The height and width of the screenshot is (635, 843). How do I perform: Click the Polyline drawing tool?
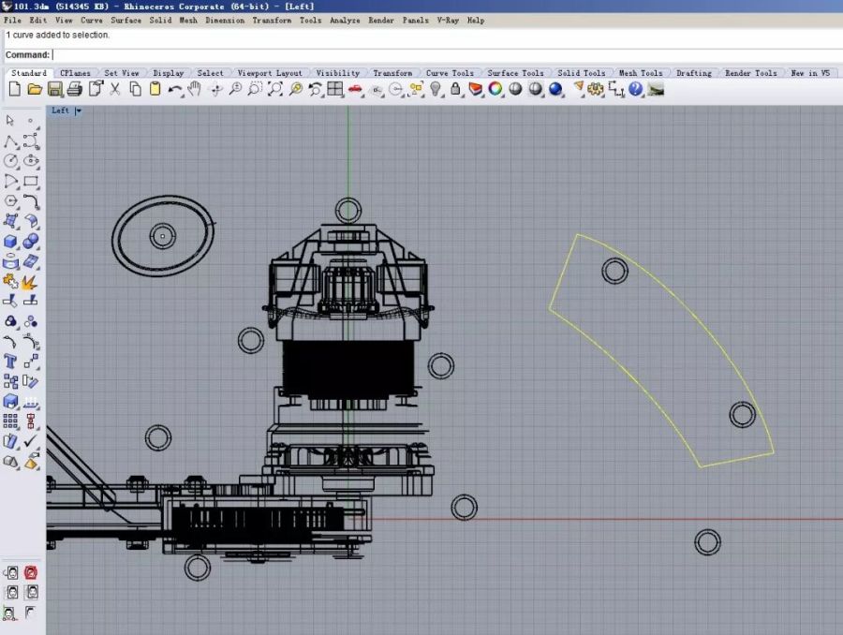(10, 141)
